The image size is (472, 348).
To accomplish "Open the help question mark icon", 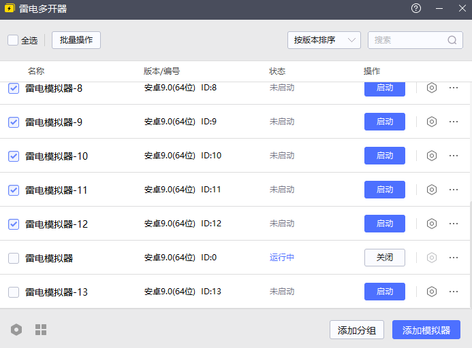I will tap(416, 9).
